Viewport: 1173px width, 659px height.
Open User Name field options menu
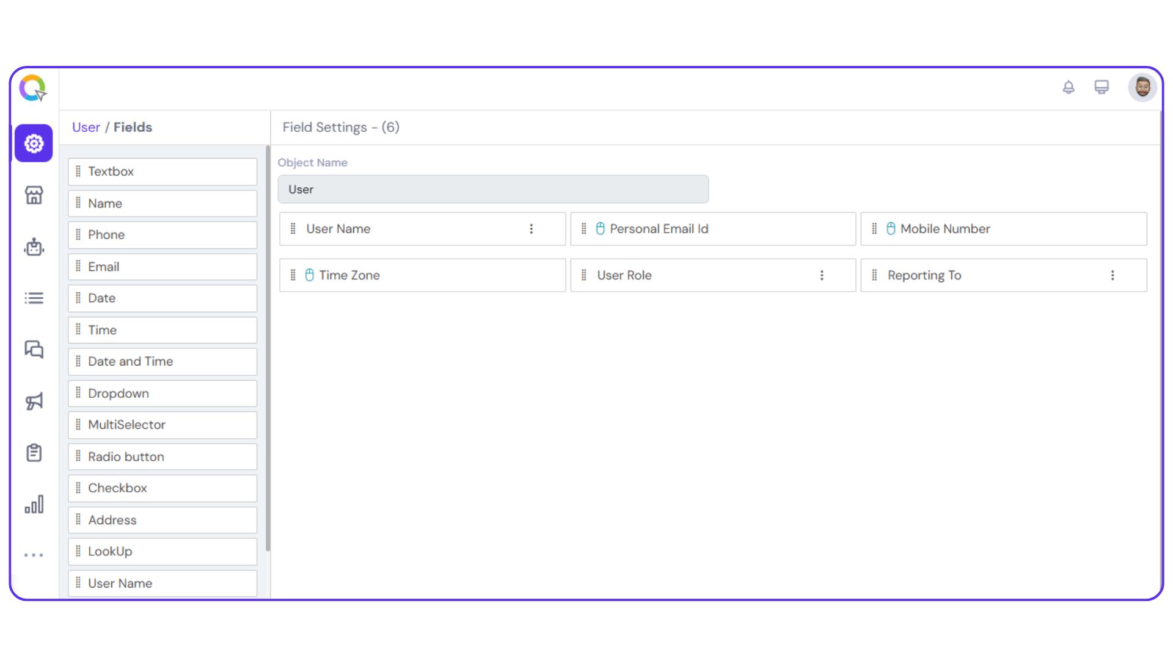[x=531, y=229]
